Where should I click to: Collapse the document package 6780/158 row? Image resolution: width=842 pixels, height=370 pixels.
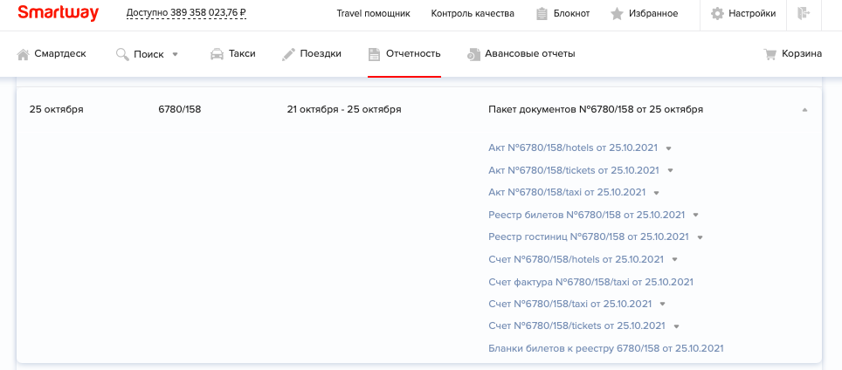(x=804, y=110)
